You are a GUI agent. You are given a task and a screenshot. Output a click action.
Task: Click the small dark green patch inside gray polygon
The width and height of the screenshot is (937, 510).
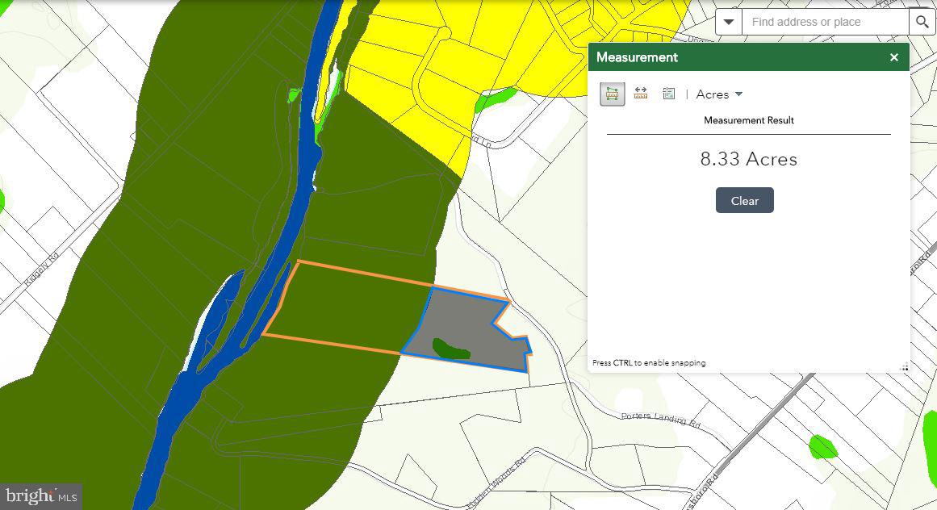click(451, 349)
